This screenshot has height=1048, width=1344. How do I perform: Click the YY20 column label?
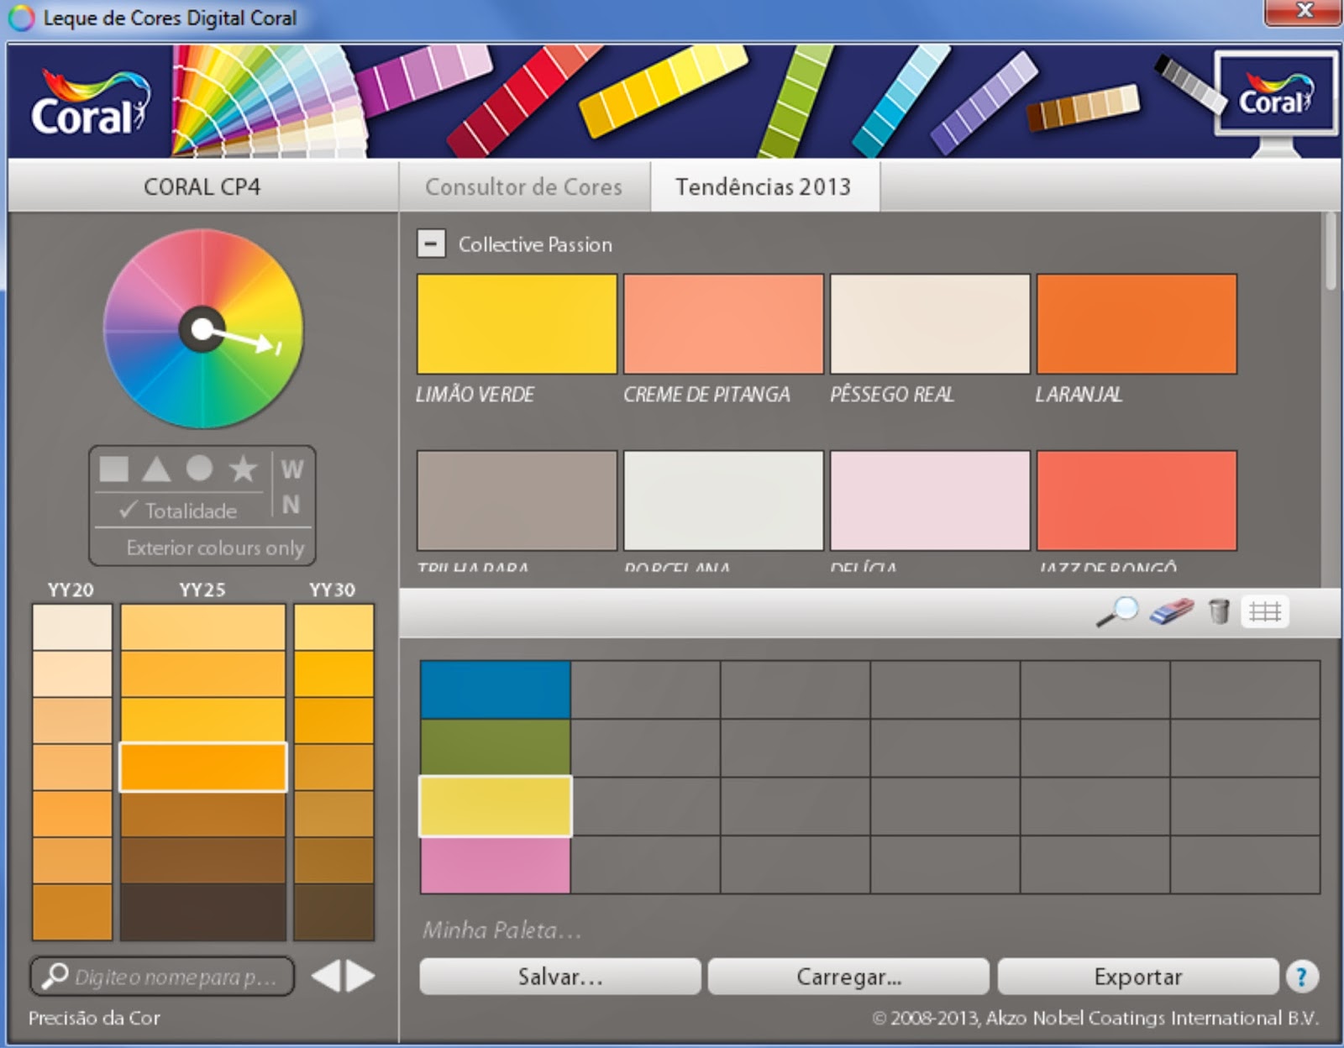[71, 589]
